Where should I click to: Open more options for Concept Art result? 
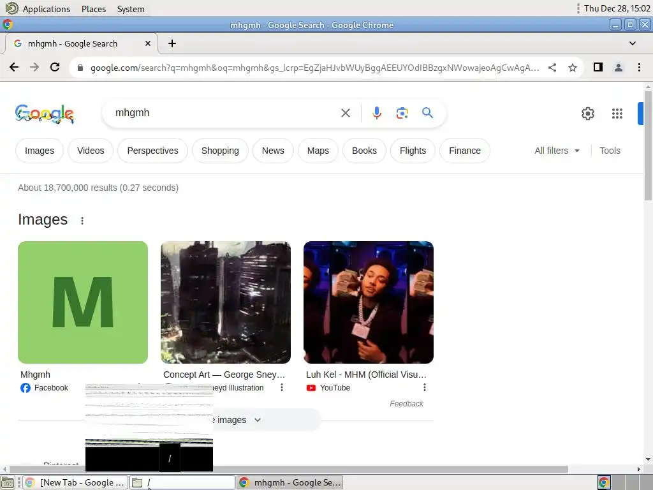[x=282, y=387]
